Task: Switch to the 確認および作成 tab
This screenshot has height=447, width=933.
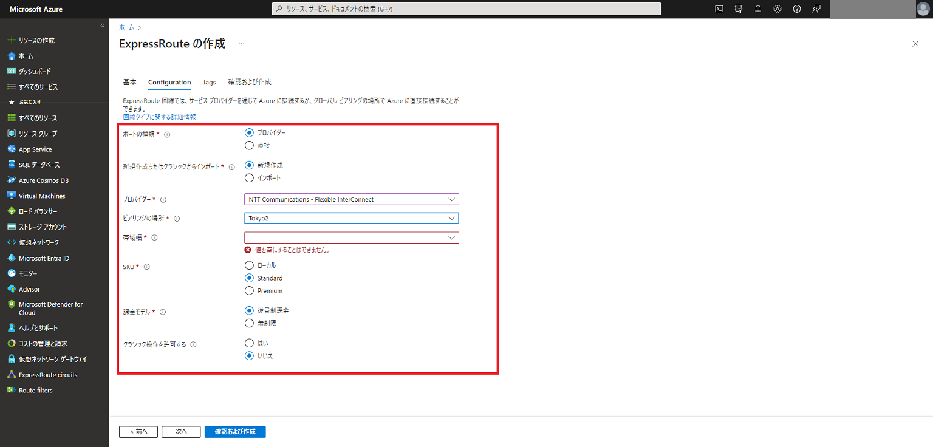Action: (250, 82)
